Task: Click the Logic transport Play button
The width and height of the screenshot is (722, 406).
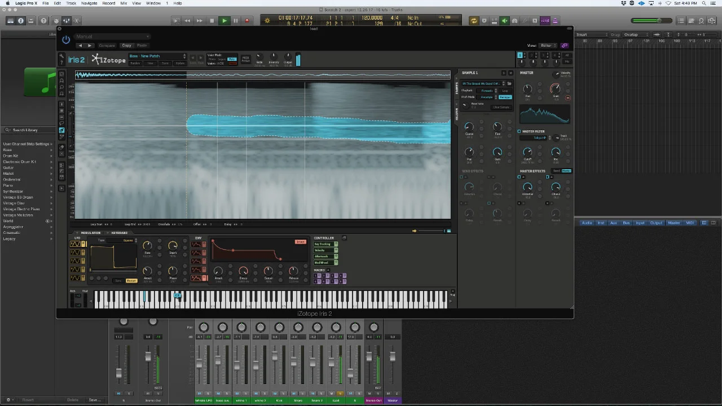Action: [224, 21]
